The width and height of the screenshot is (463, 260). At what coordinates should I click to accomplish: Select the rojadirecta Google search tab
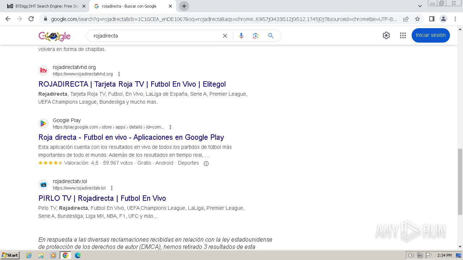[132, 6]
